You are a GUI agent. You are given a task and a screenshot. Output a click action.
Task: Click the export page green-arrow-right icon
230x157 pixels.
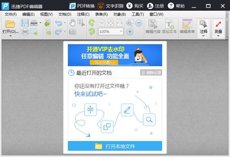tap(48, 32)
